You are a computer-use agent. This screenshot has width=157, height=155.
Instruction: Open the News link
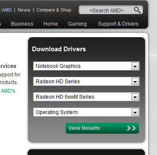point(24,10)
